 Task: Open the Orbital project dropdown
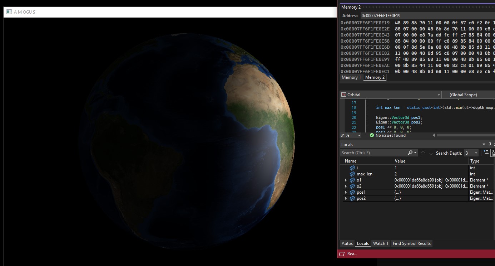tap(439, 95)
